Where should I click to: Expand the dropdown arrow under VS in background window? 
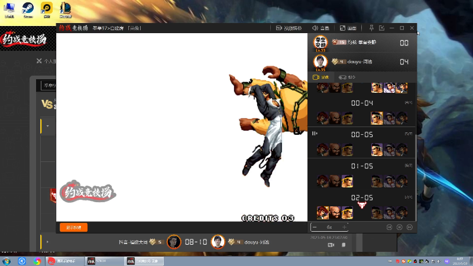coord(48,126)
